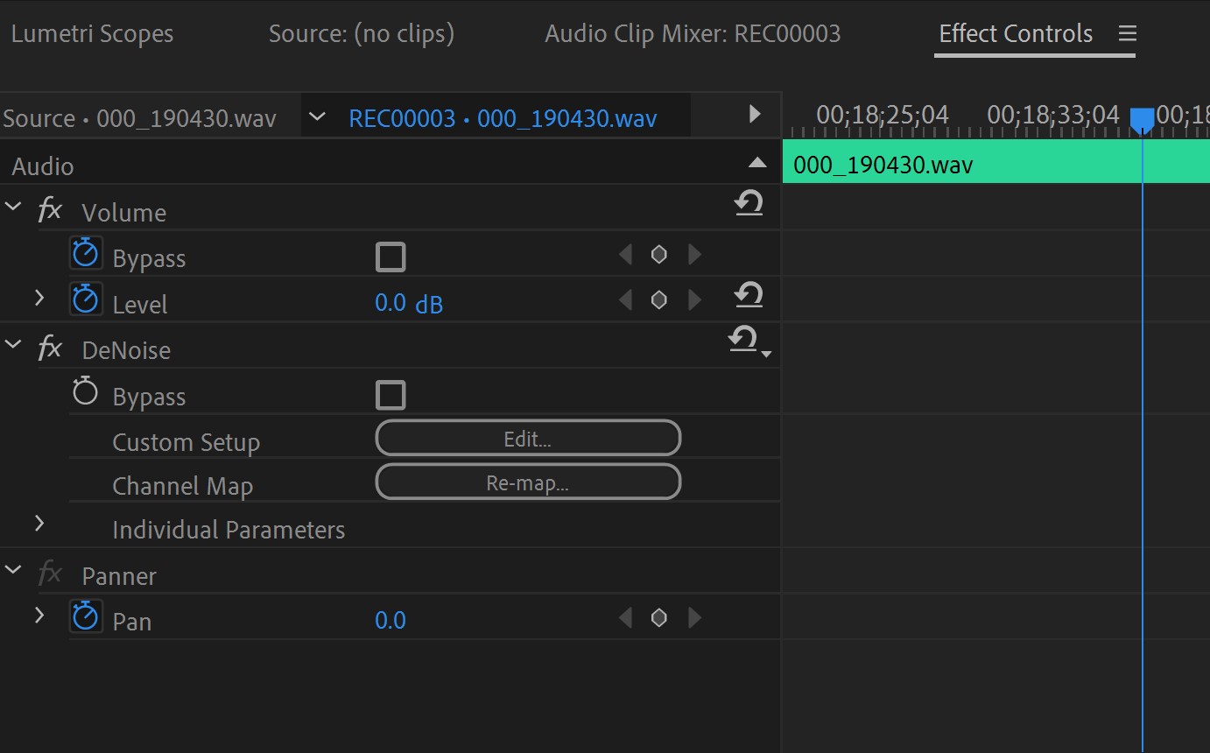
Task: Click the Audio section heading
Action: [43, 166]
